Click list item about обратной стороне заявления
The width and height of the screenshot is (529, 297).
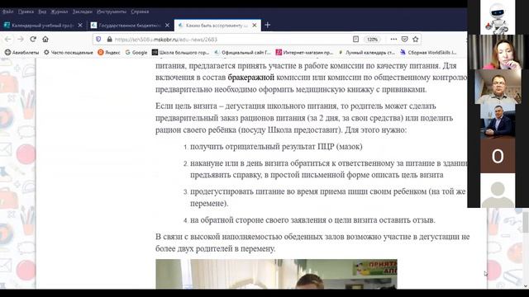pos(312,220)
